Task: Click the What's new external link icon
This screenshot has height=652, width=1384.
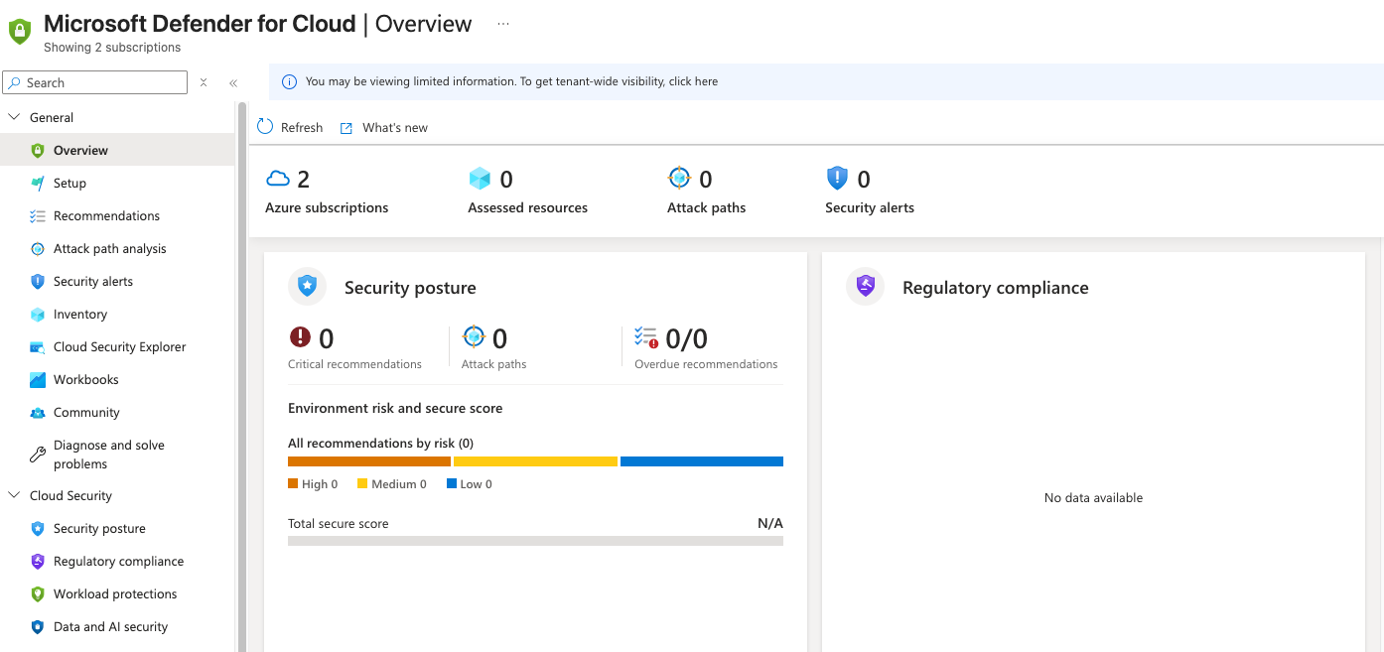Action: (x=346, y=128)
